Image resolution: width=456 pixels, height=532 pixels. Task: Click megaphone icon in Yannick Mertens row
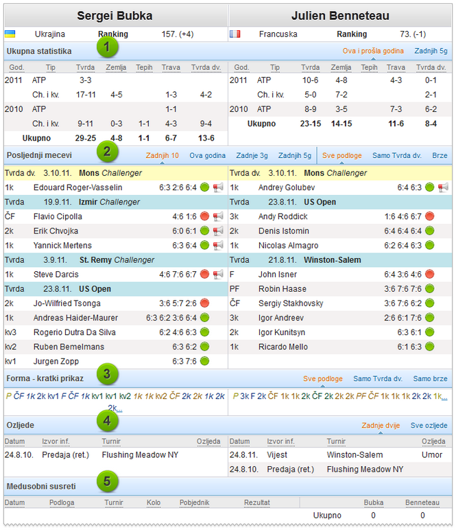(x=218, y=245)
